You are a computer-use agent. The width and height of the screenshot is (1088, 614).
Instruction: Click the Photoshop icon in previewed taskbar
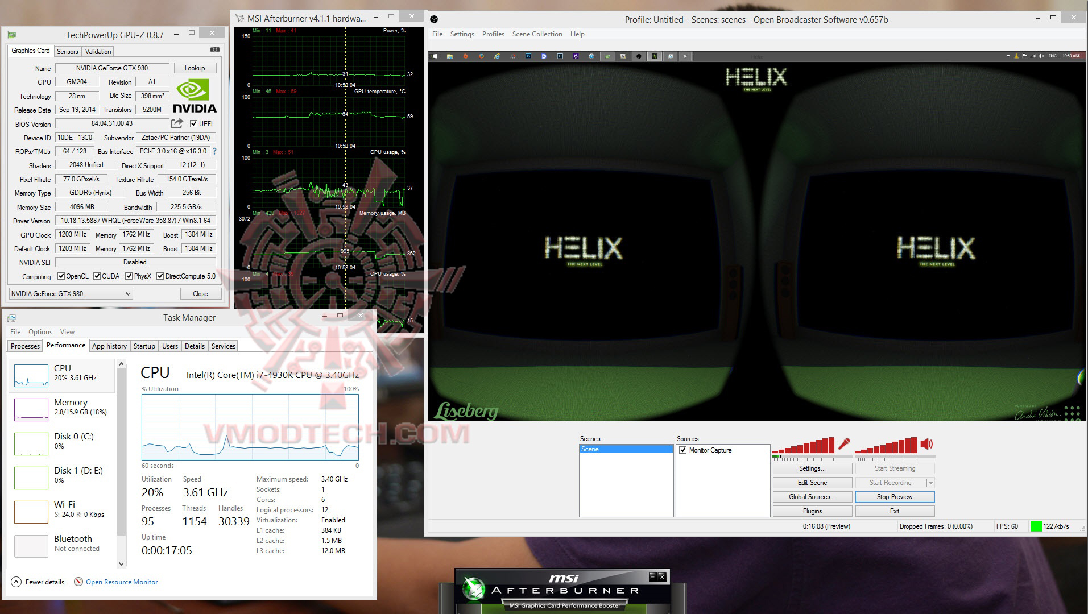(528, 56)
